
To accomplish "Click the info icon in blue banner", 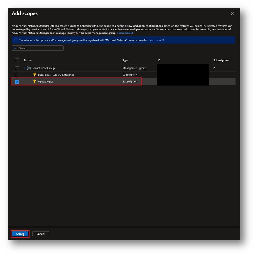I will 16,40.
